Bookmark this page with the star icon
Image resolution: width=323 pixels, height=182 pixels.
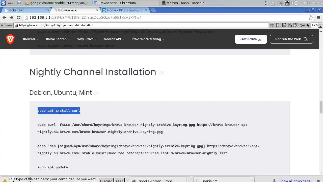pyautogui.click(x=311, y=17)
